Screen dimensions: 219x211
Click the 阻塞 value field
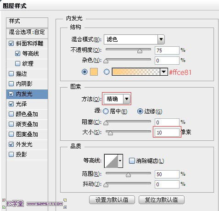pos(167,122)
